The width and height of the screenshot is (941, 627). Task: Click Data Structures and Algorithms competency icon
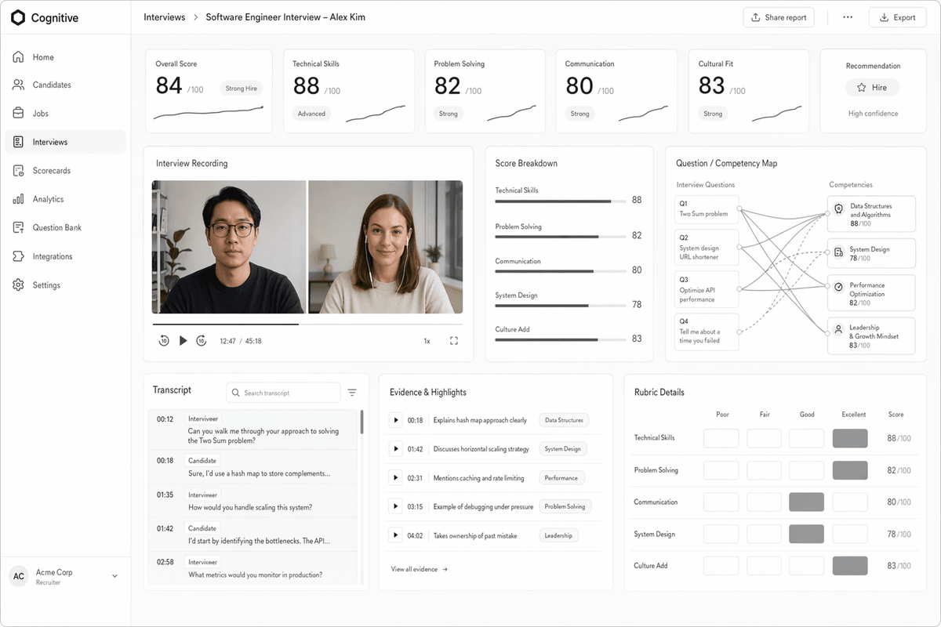point(838,209)
